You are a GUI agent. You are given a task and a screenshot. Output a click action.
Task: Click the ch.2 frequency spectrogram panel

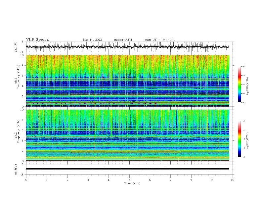[127, 135]
